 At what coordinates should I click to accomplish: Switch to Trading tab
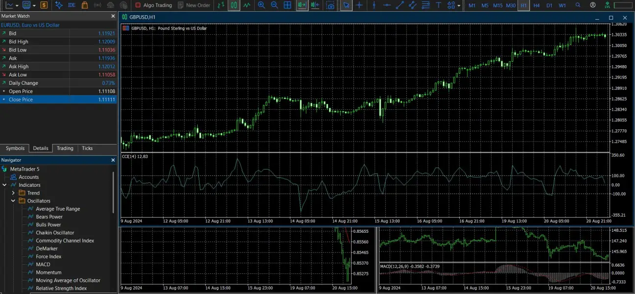[x=65, y=148]
